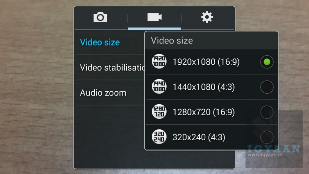Open the gear general settings tab
Viewport: 309px width, 174px height.
(x=207, y=17)
